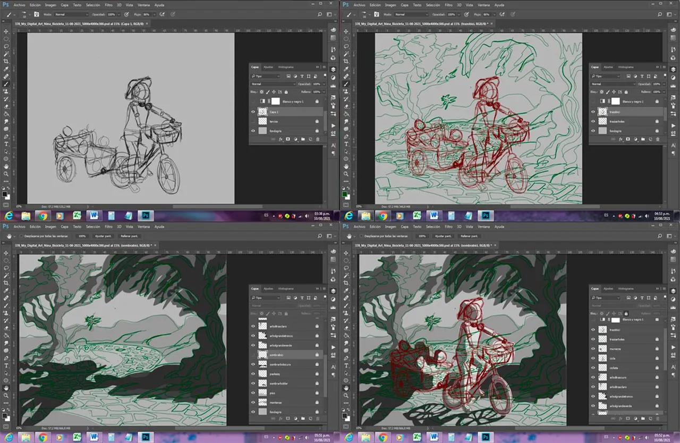
Task: Select the Lasso tool in the 03:38 p.m. window
Action: [x=6, y=46]
